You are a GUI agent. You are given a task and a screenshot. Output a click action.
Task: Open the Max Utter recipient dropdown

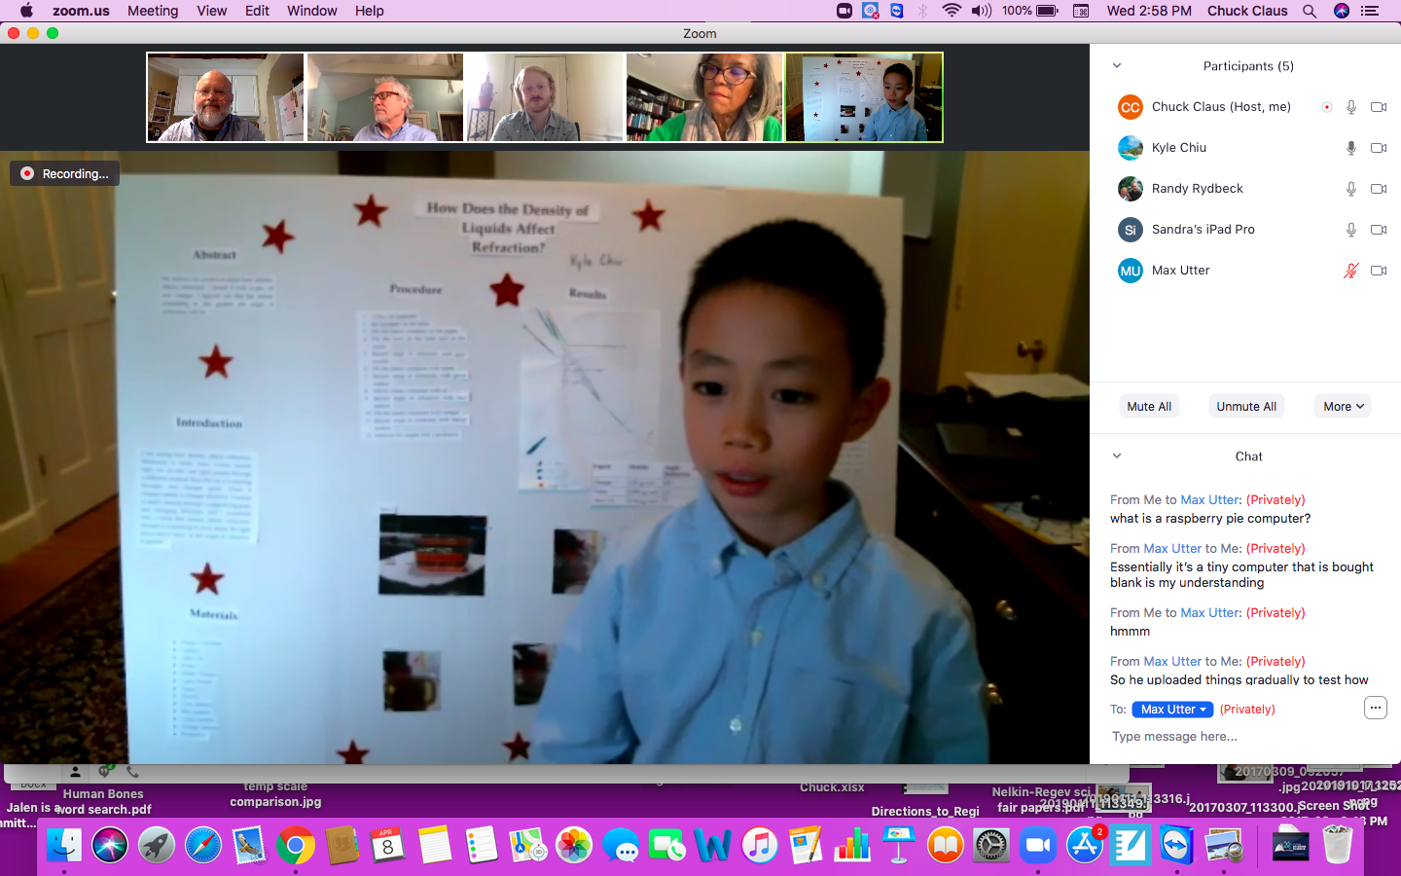[1171, 710]
